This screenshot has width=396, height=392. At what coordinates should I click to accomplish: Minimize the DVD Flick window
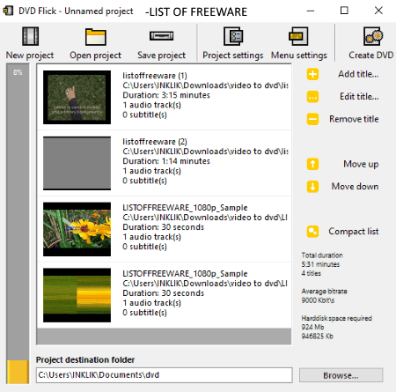(311, 11)
